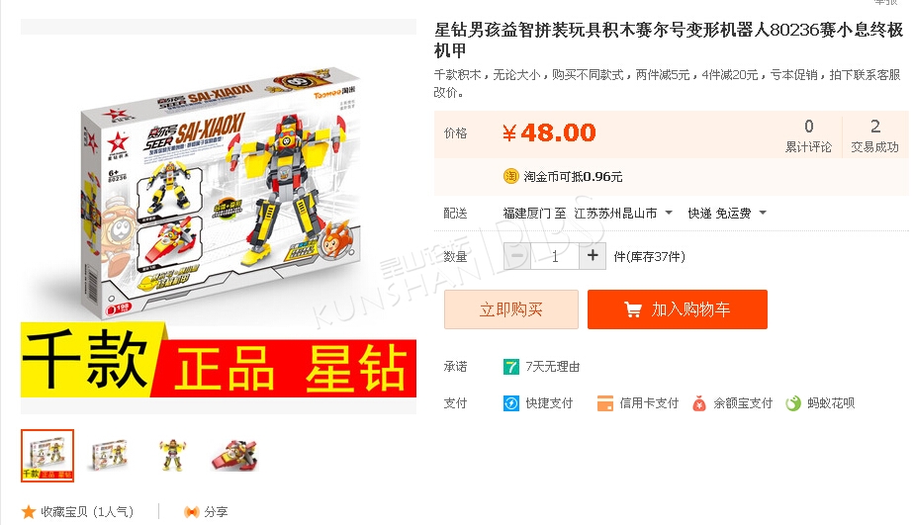The width and height of the screenshot is (914, 525).
Task: Select the red aircraft thumbnail
Action: pyautogui.click(x=234, y=456)
